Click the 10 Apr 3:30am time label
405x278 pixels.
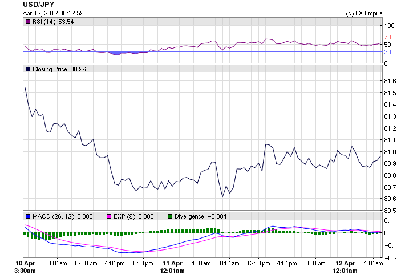25,267
